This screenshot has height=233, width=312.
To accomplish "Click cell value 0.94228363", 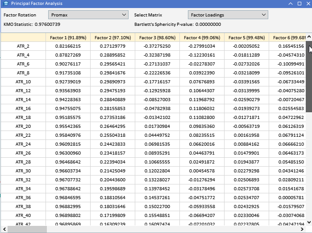I will tap(68, 99).
